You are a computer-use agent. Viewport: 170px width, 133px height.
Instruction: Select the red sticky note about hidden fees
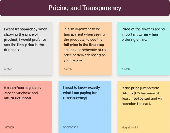[x=26, y=112]
